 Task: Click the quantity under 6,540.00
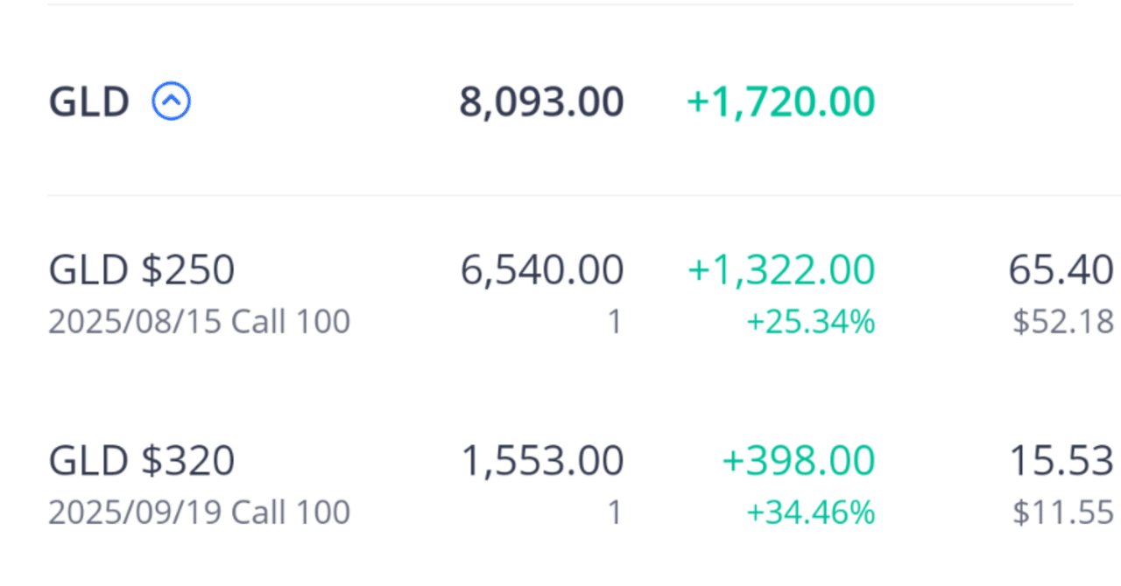tap(614, 323)
